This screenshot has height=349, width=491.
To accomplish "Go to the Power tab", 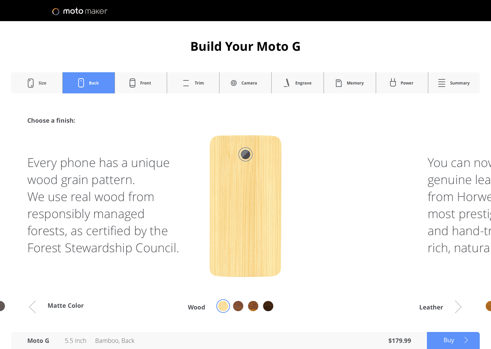I will tap(402, 83).
